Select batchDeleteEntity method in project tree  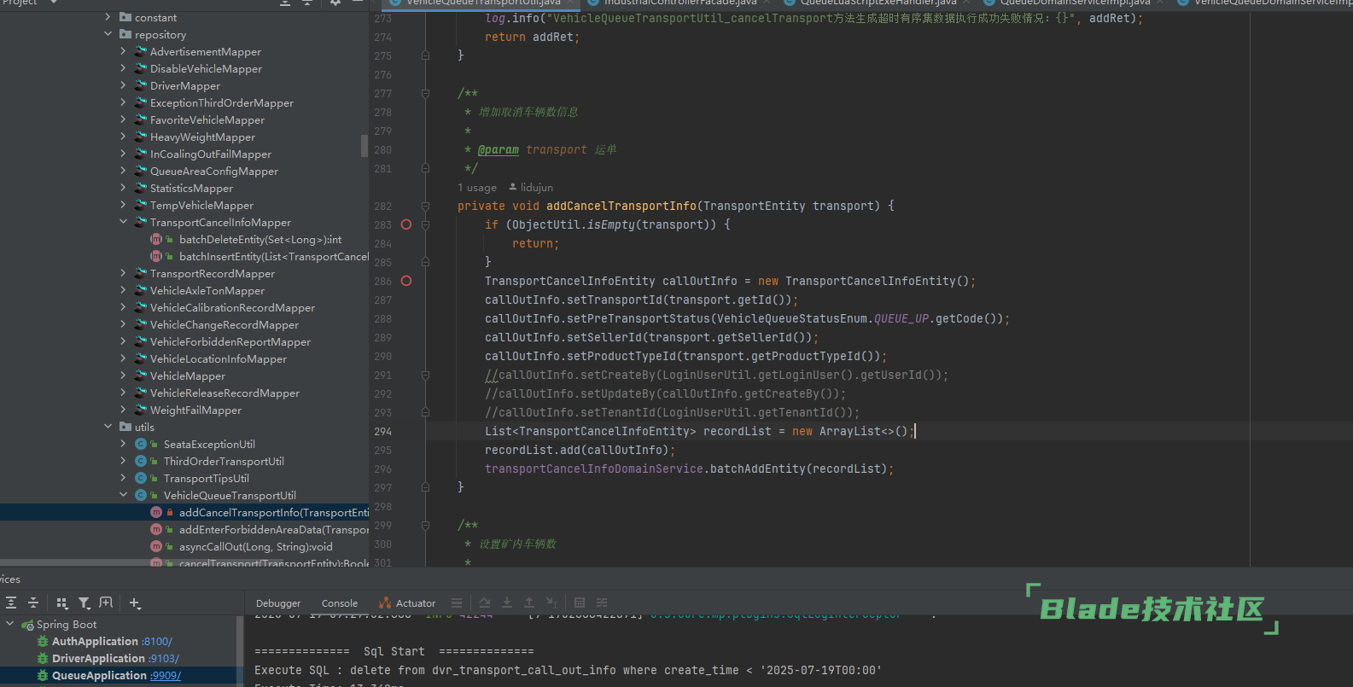click(260, 240)
